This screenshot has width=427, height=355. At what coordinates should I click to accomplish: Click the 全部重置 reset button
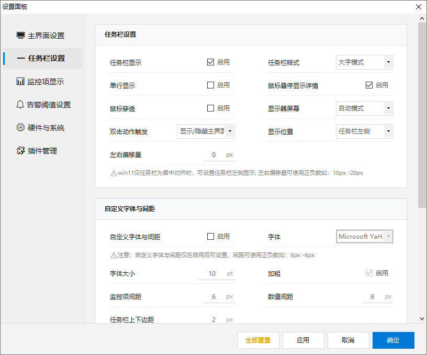pyautogui.click(x=258, y=340)
